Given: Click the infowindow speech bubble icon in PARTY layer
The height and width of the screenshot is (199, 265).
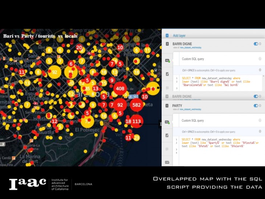Looking at the screenshot, I should pyautogui.click(x=167, y=149).
